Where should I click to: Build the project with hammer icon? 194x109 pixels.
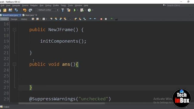click(63, 10)
